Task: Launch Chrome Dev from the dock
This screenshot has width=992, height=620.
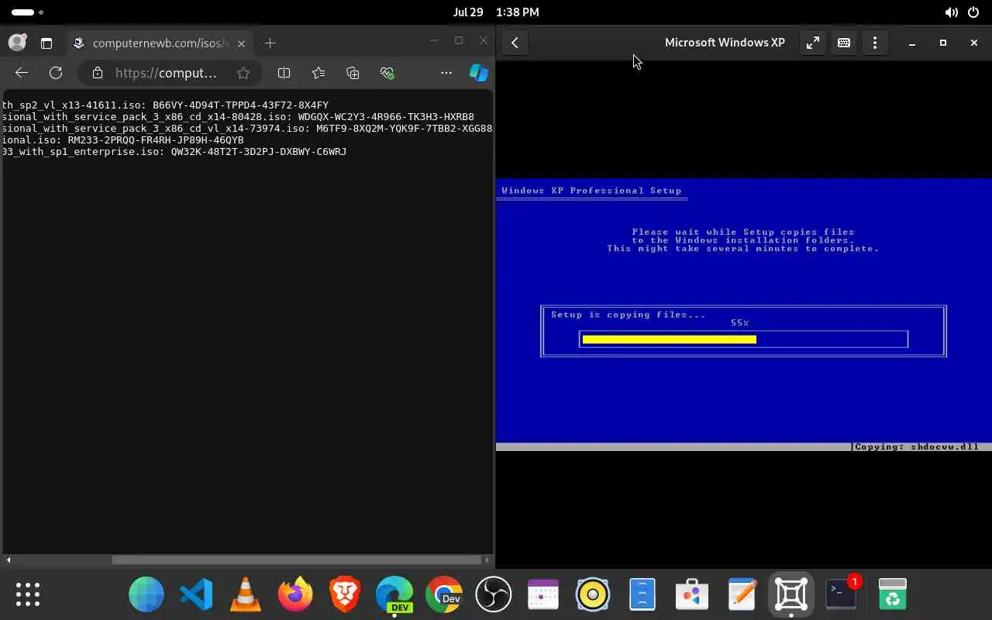Action: click(x=444, y=594)
